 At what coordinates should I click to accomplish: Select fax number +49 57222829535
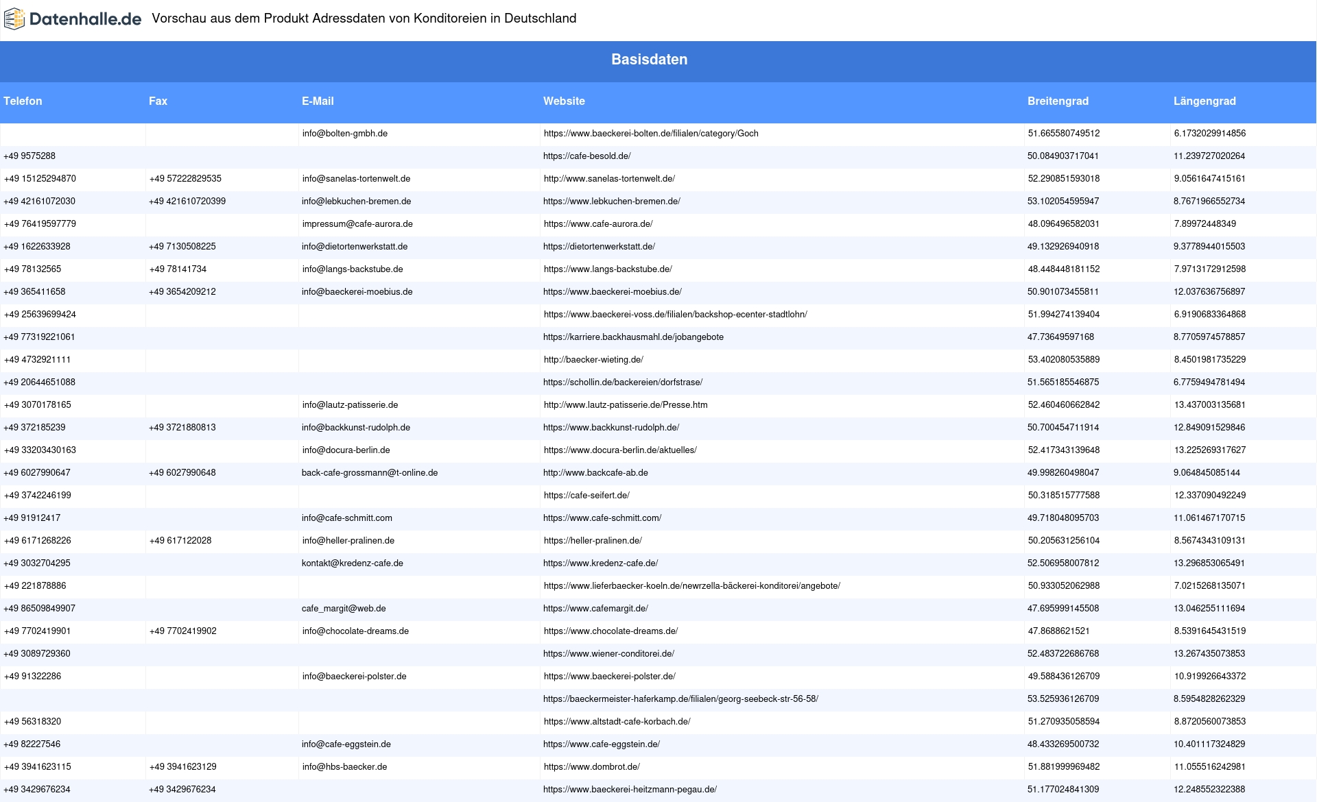coord(185,179)
